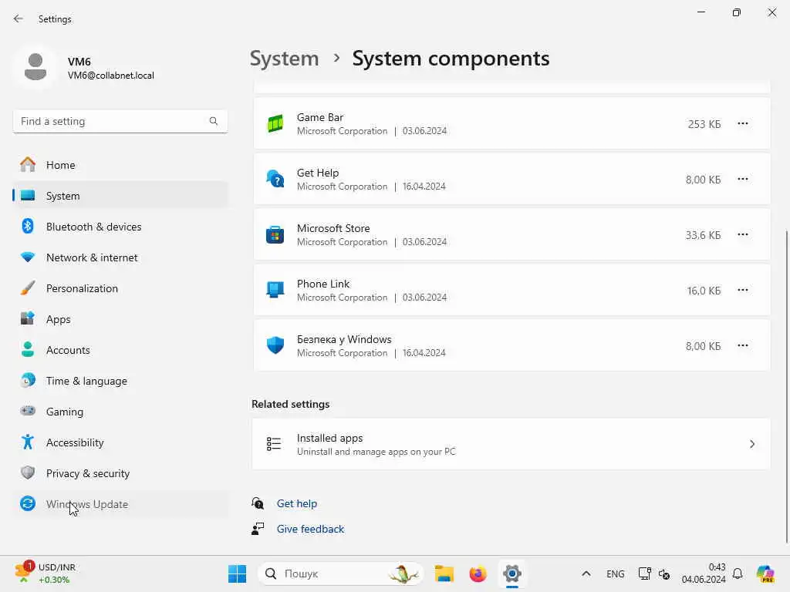Click the muted volume tray icon
The width and height of the screenshot is (790, 592).
pyautogui.click(x=664, y=574)
